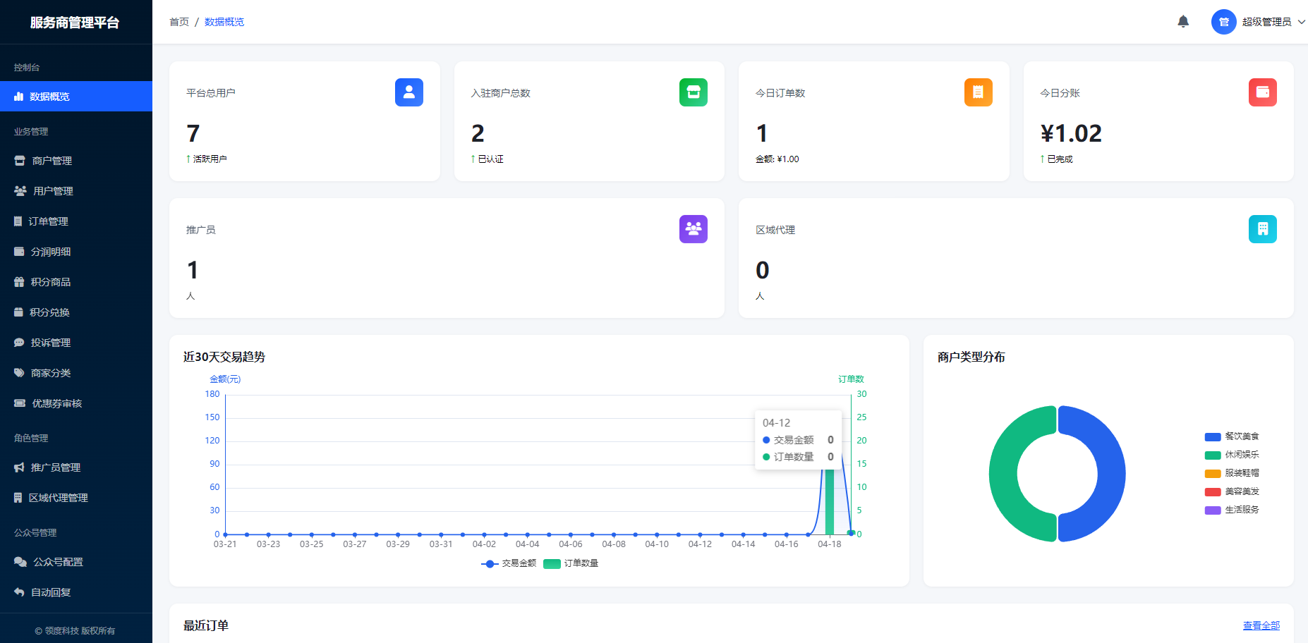Expand the 超级管理员 account dropdown arrow
Viewport: 1308px width, 643px height.
pyautogui.click(x=1302, y=22)
